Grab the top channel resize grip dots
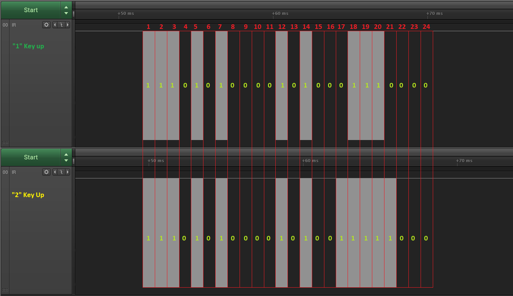The height and width of the screenshot is (296, 513). click(x=5, y=143)
